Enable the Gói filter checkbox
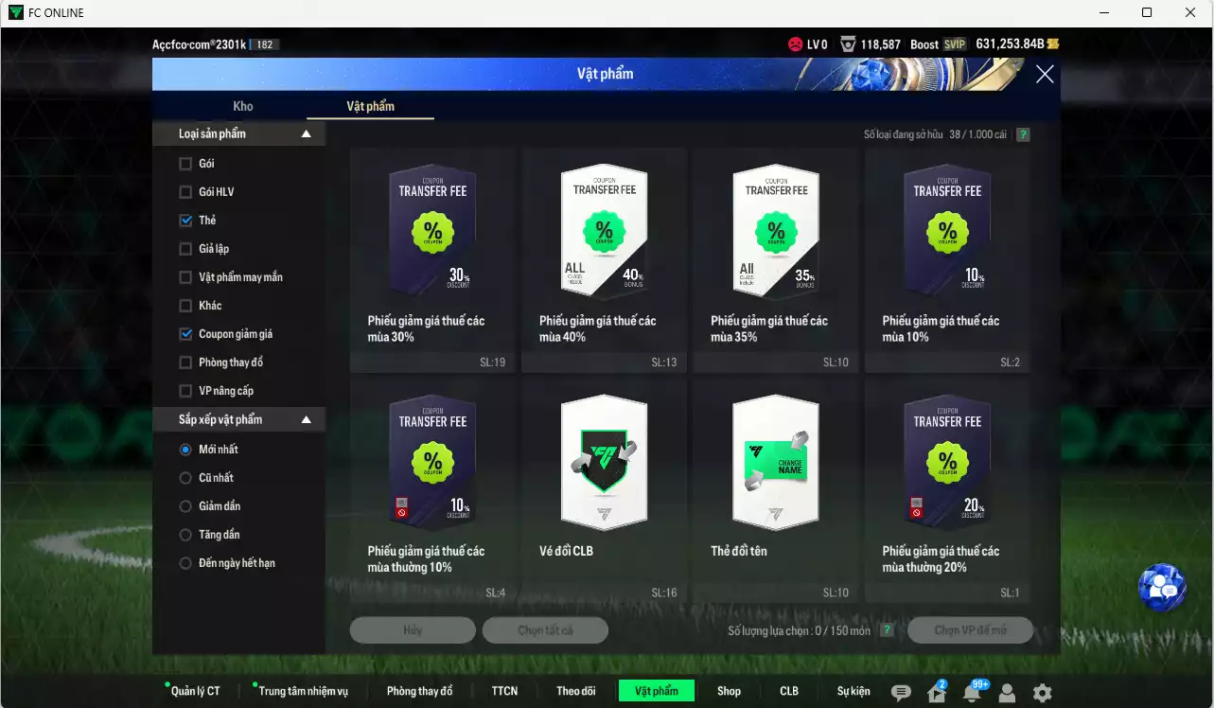 pyautogui.click(x=185, y=163)
